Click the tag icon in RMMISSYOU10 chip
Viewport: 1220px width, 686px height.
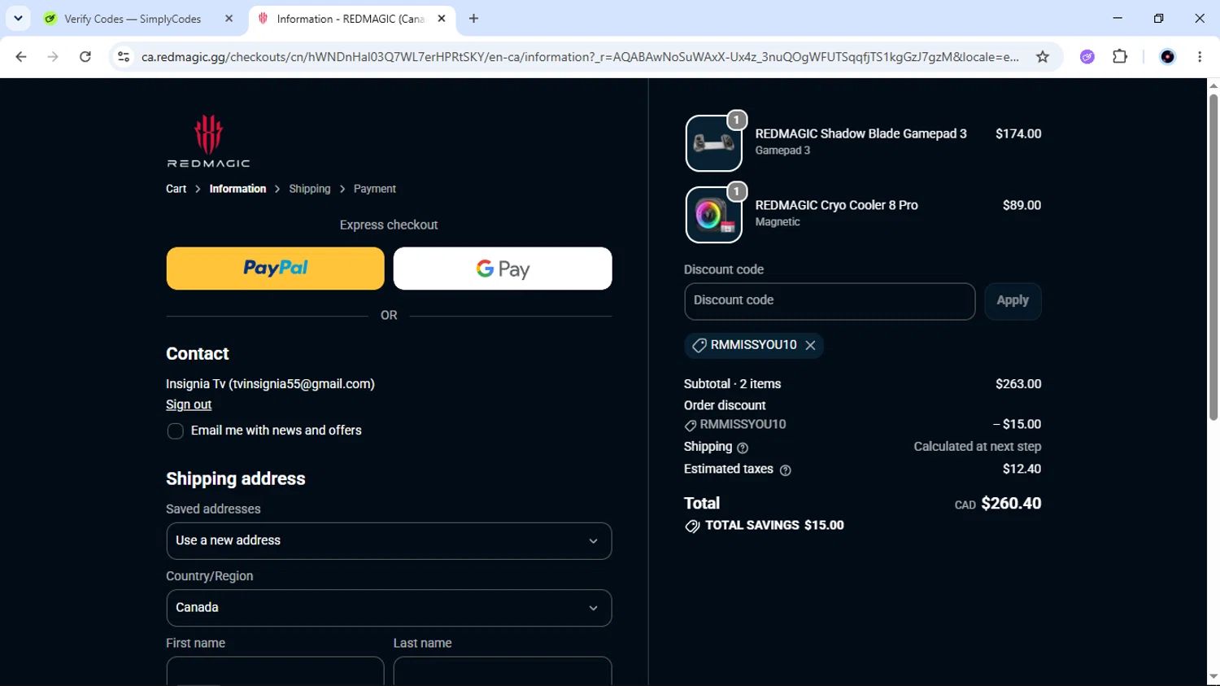699,345
